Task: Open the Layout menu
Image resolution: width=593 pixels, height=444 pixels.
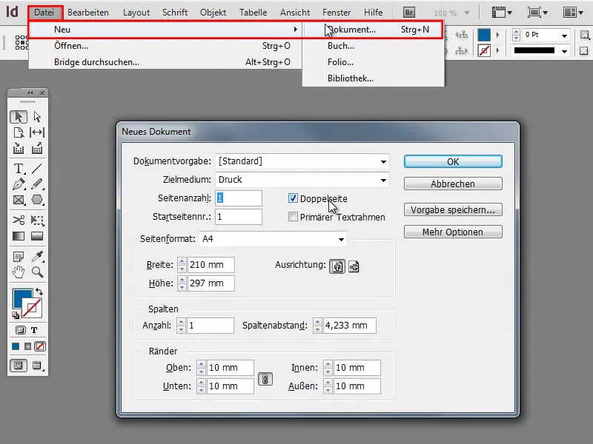Action: [x=136, y=13]
